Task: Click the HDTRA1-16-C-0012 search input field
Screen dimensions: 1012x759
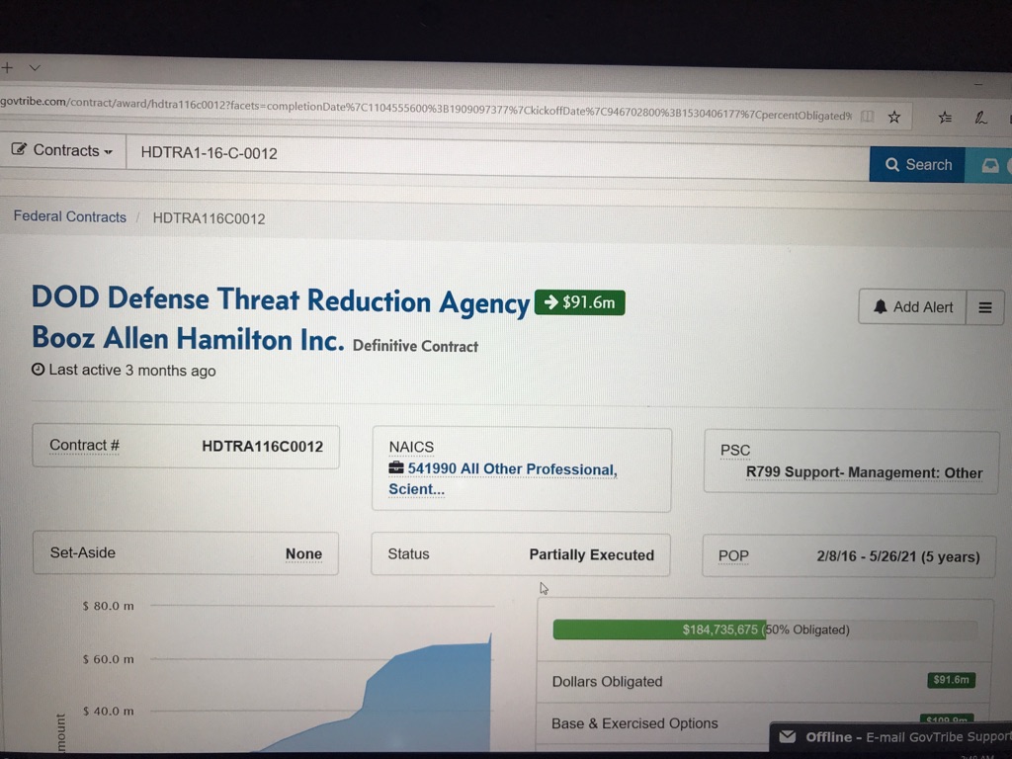Action: 494,153
